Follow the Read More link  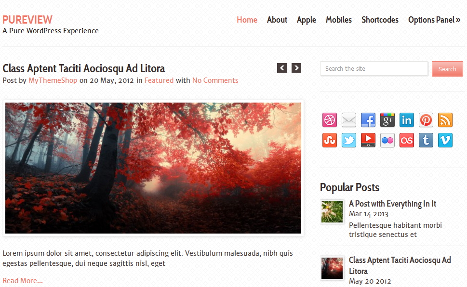(23, 280)
